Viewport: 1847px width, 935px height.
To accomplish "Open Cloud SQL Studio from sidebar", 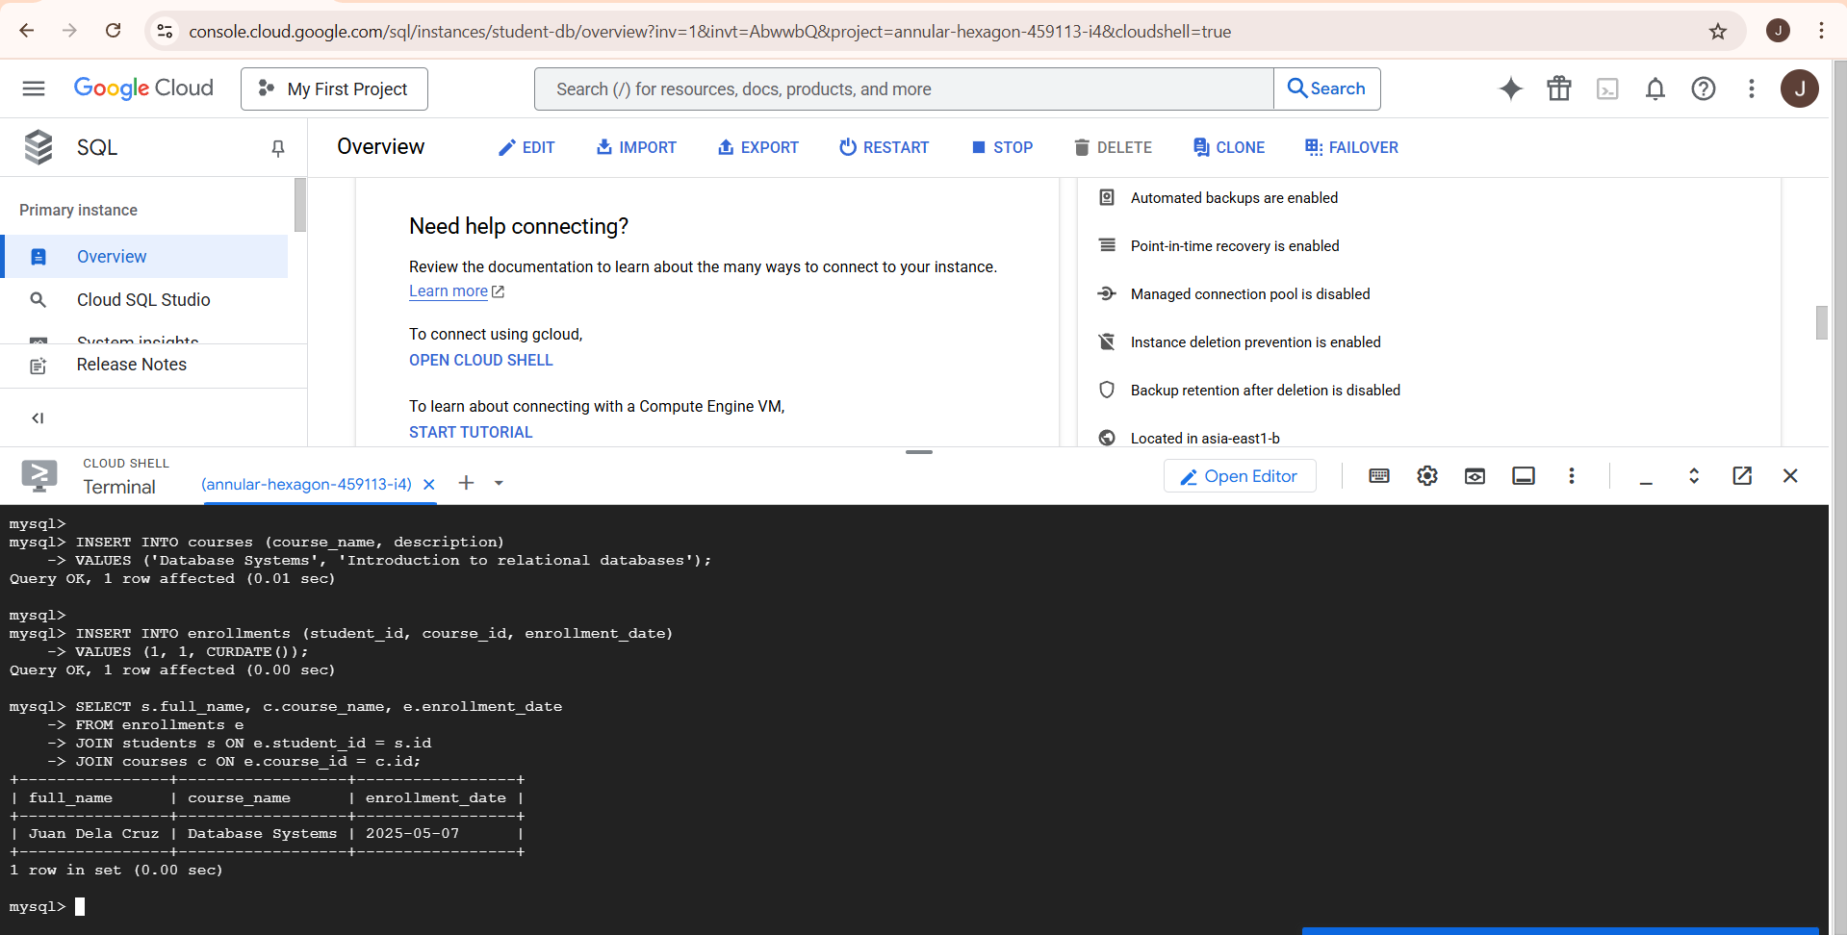I will (x=145, y=300).
